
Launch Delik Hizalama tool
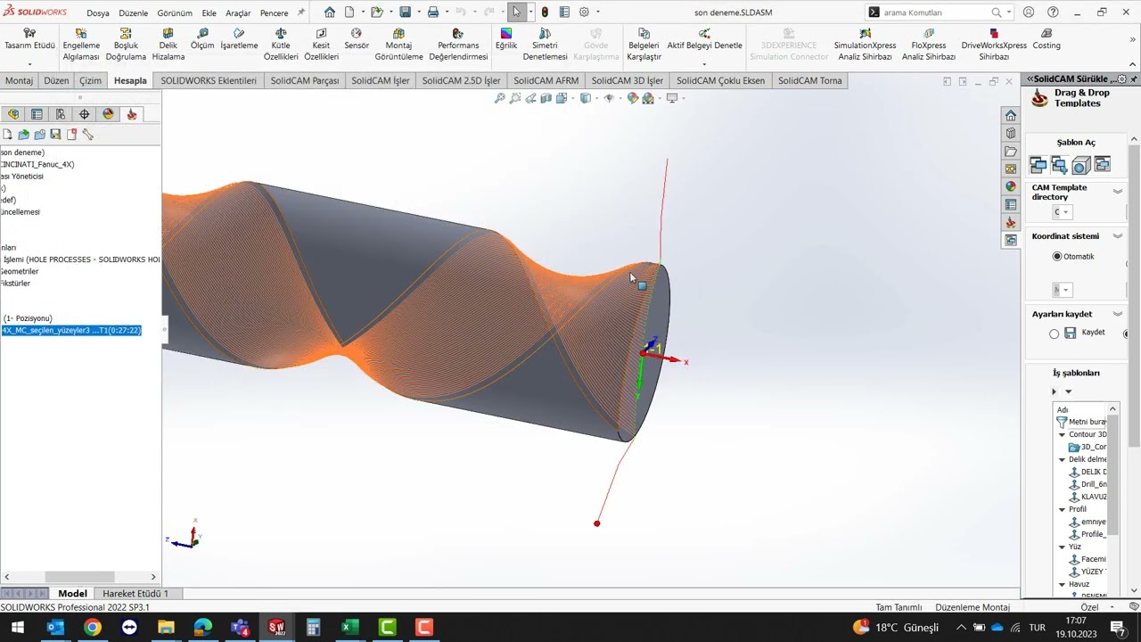(x=168, y=45)
